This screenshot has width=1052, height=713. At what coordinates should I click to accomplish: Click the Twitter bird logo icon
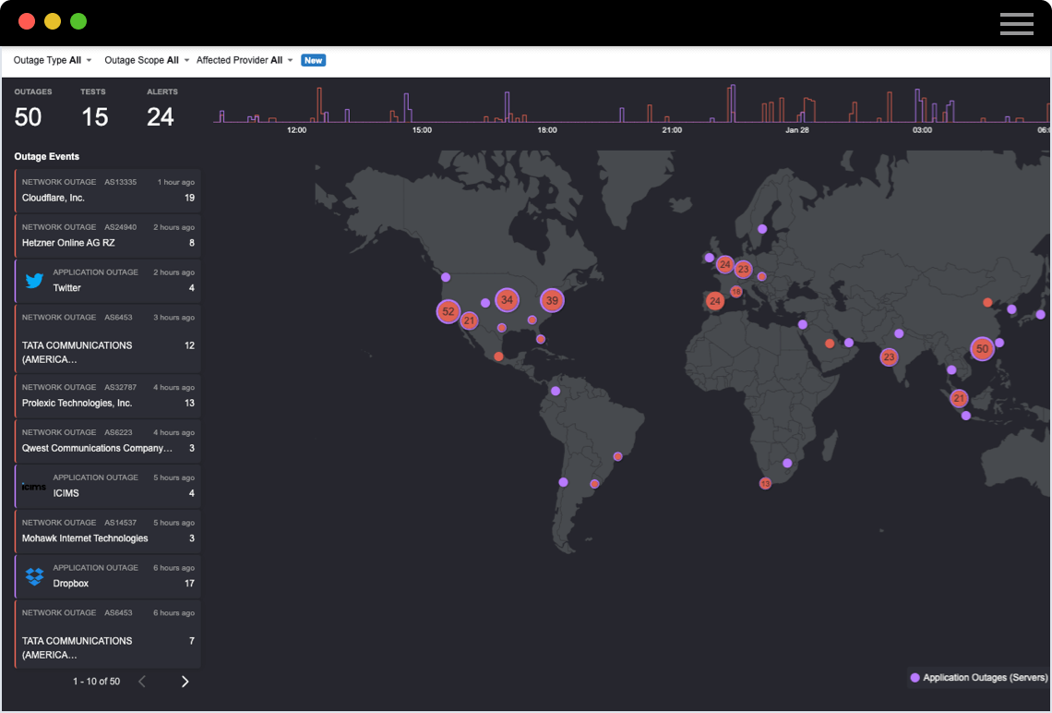(35, 281)
